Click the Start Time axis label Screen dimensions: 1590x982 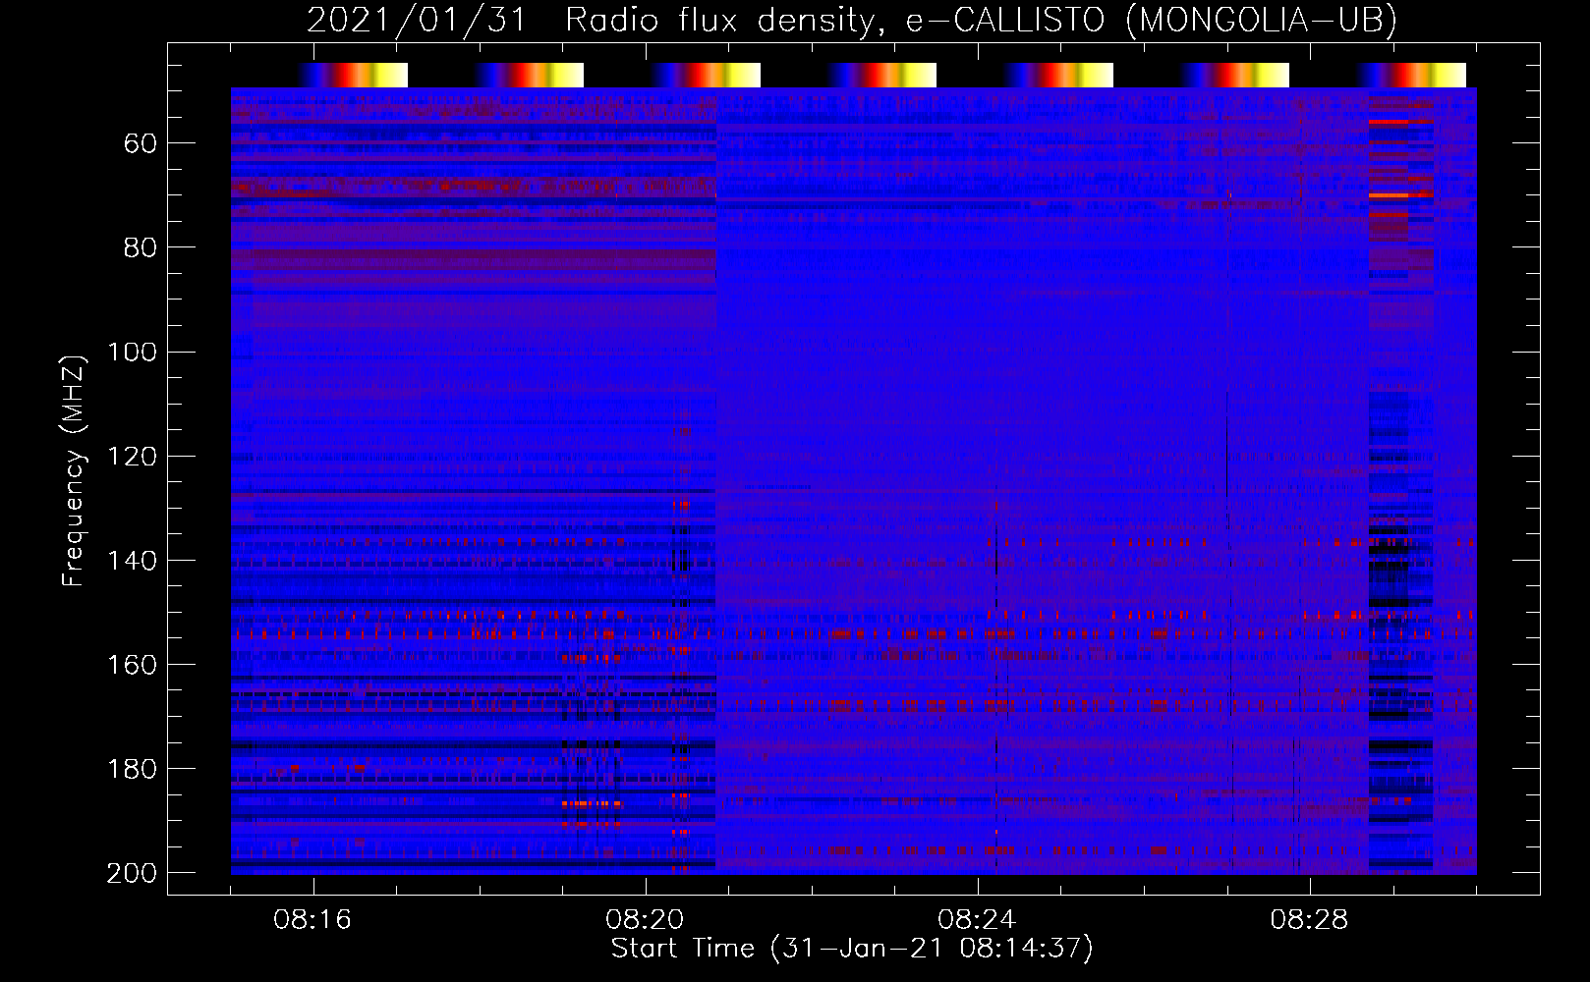(852, 949)
